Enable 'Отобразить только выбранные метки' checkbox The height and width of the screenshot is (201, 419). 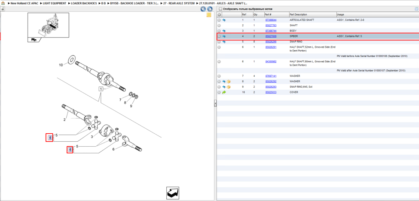click(220, 9)
